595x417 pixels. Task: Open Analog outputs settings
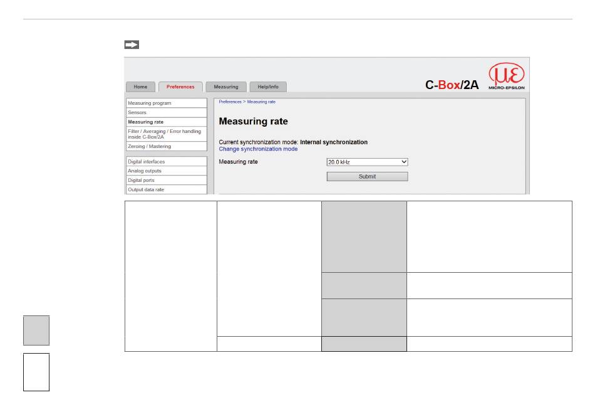(167, 171)
